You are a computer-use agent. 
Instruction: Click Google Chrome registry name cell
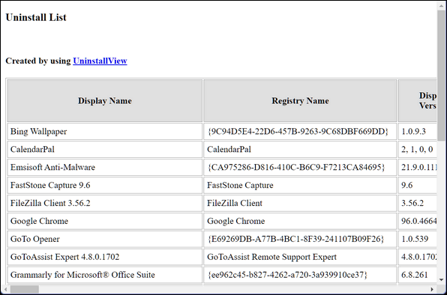300,221
